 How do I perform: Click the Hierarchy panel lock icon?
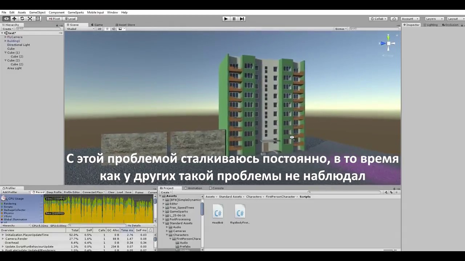[x=57, y=25]
